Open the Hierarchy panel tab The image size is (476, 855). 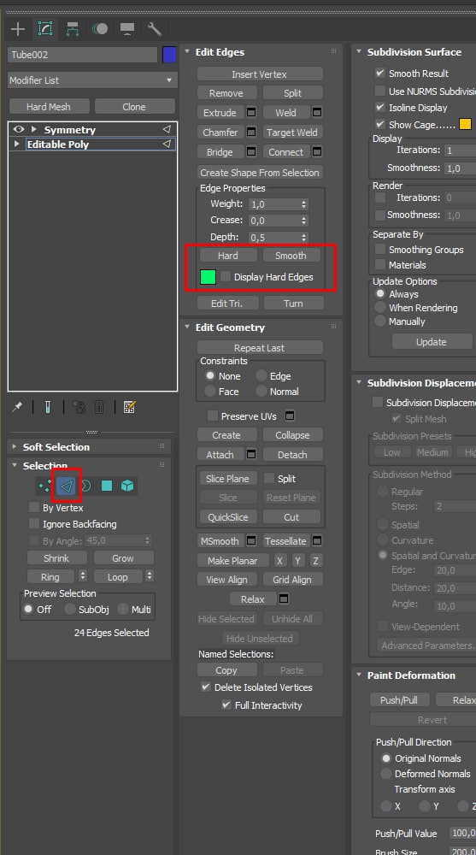click(x=72, y=29)
